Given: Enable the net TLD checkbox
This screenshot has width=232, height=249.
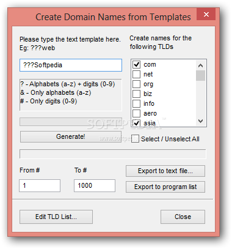Looking at the screenshot, I should tap(136, 74).
